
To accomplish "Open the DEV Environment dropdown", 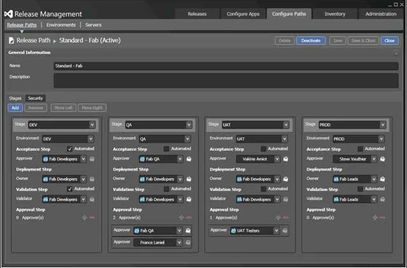I will [x=90, y=139].
